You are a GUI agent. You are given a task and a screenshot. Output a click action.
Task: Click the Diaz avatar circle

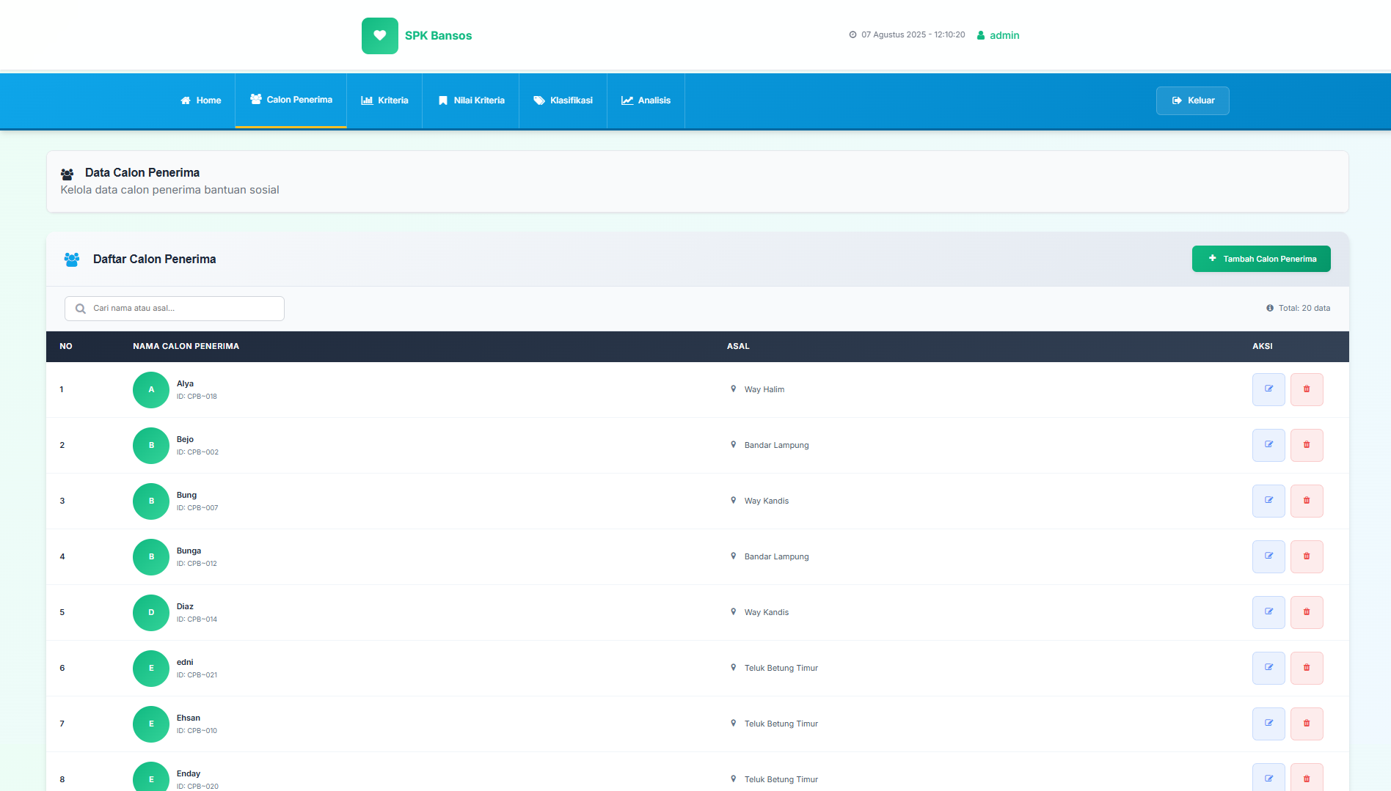point(151,613)
